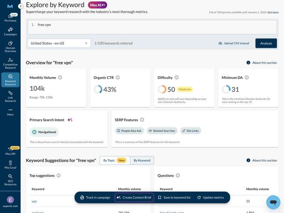Go to Domain Overview
Image resolution: width=284 pixels, height=213 pixels.
(x=10, y=47)
